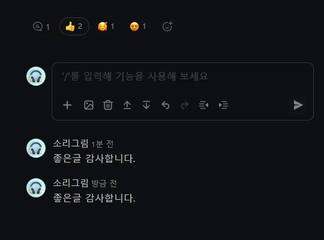Click the headphone avatar of first comment

coord(36,148)
